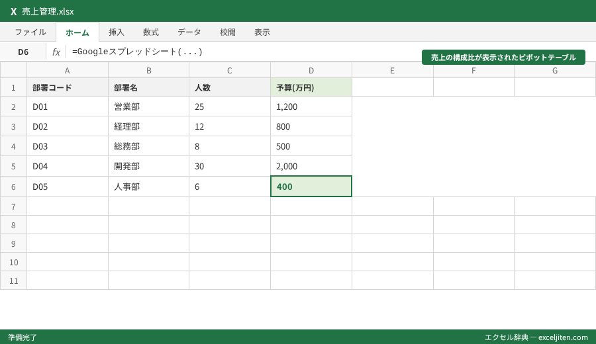Click the 部署名 header cell
The image size is (596, 344).
148,87
